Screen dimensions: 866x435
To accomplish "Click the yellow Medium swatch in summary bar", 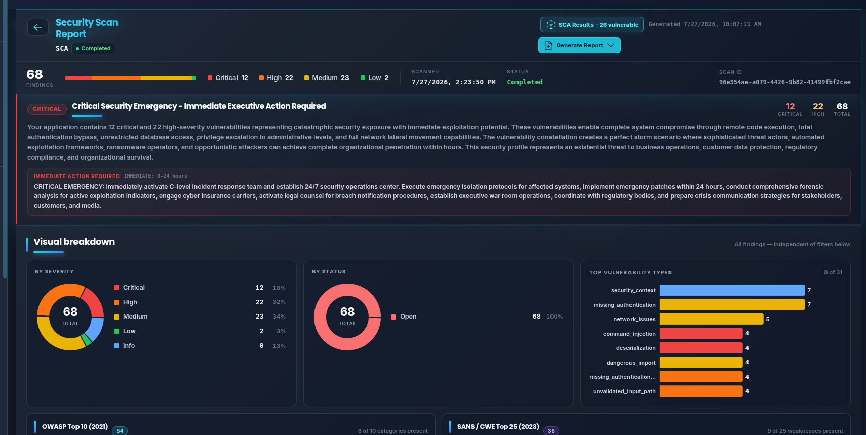I will pyautogui.click(x=306, y=78).
